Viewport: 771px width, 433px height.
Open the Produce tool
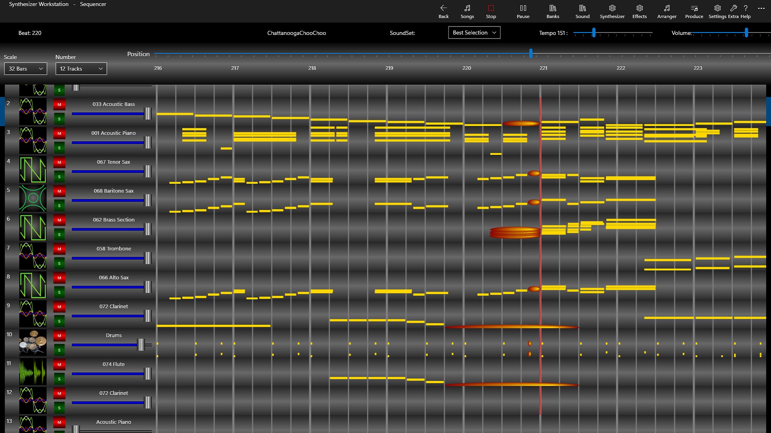(694, 11)
